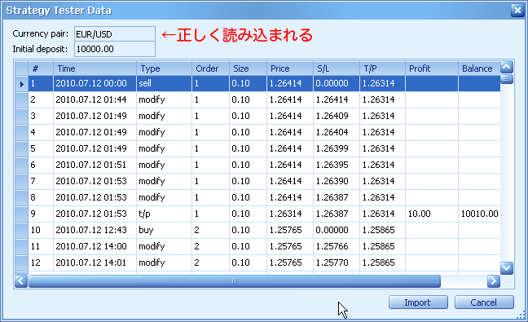Select the row header of row 12
The width and height of the screenshot is (528, 322).
click(x=21, y=262)
